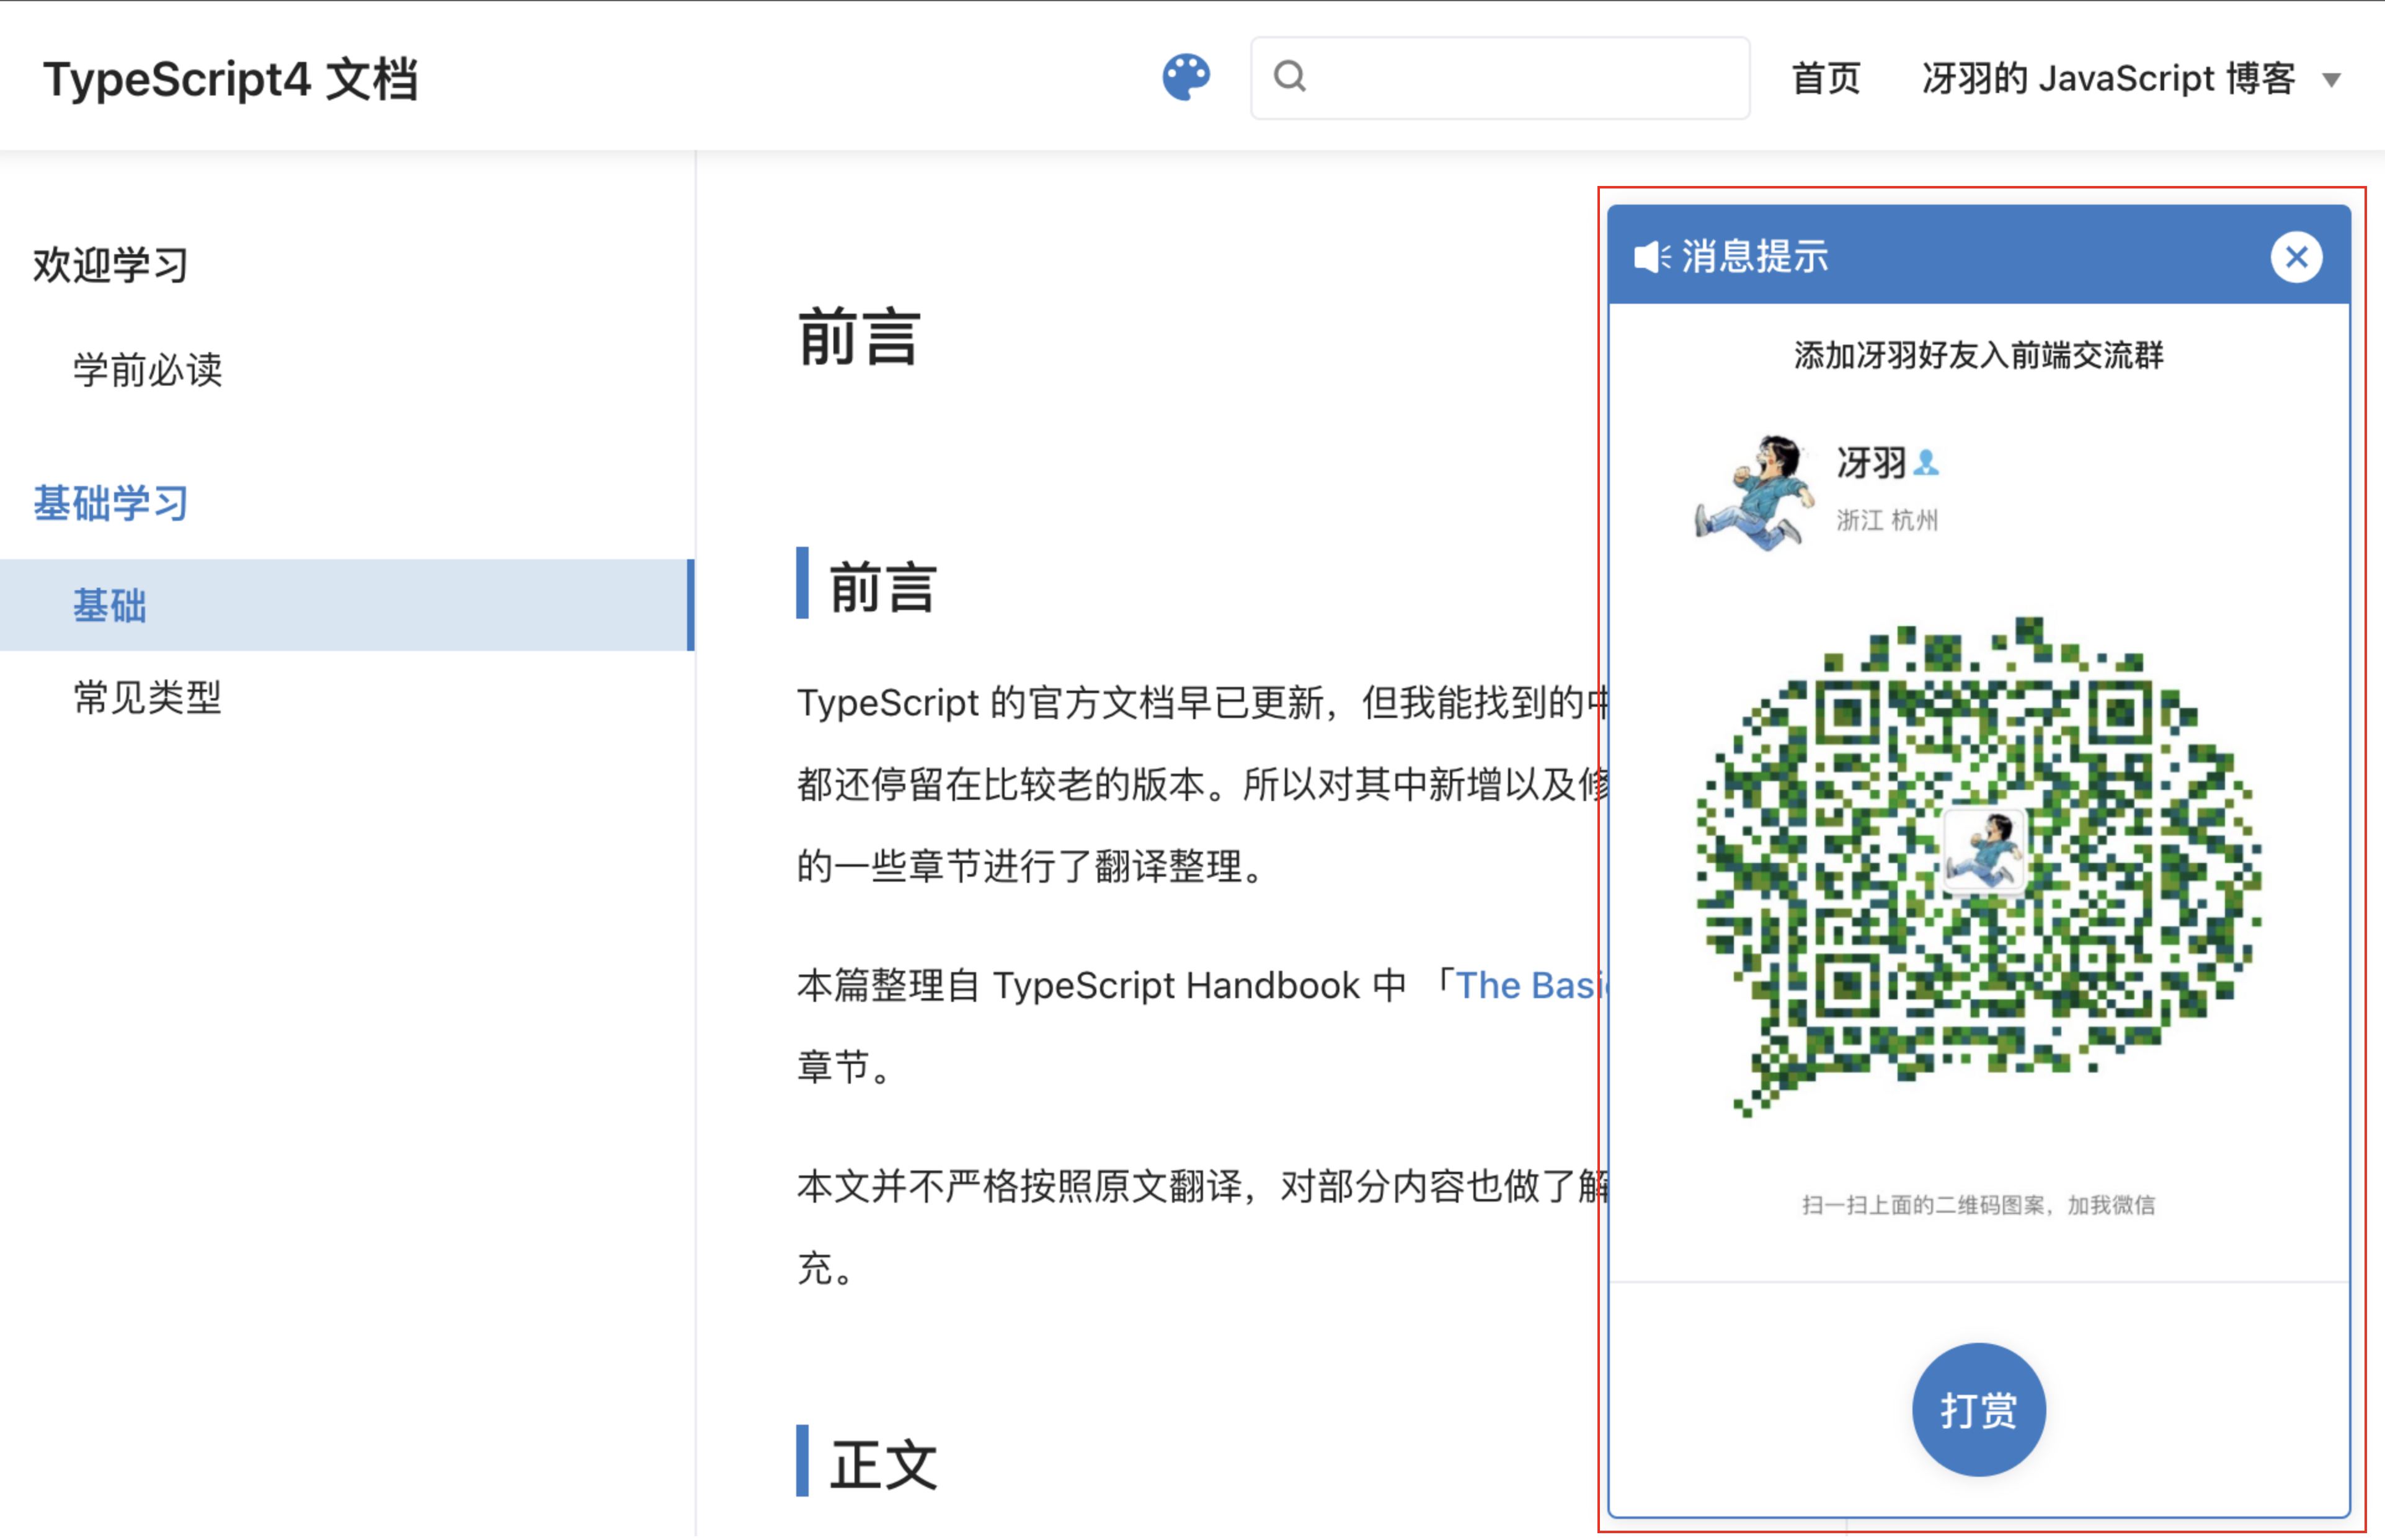The width and height of the screenshot is (2385, 1540).
Task: Click the 浙江 杭州 location text
Action: click(x=1887, y=520)
